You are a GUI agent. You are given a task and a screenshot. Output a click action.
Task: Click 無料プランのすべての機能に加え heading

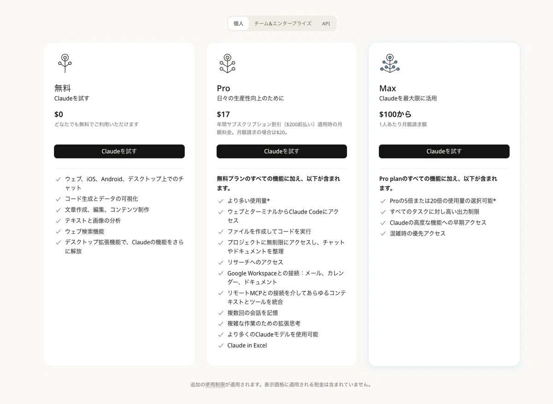(x=278, y=183)
